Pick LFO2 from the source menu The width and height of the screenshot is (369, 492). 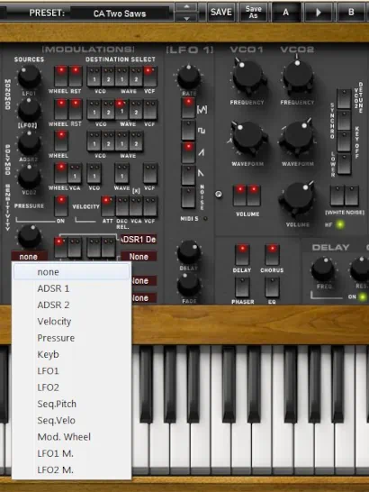click(71, 387)
